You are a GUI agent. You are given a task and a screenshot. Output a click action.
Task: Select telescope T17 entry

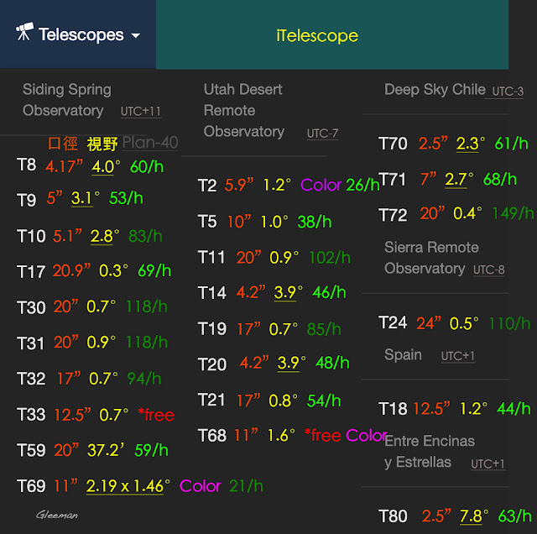tap(31, 272)
